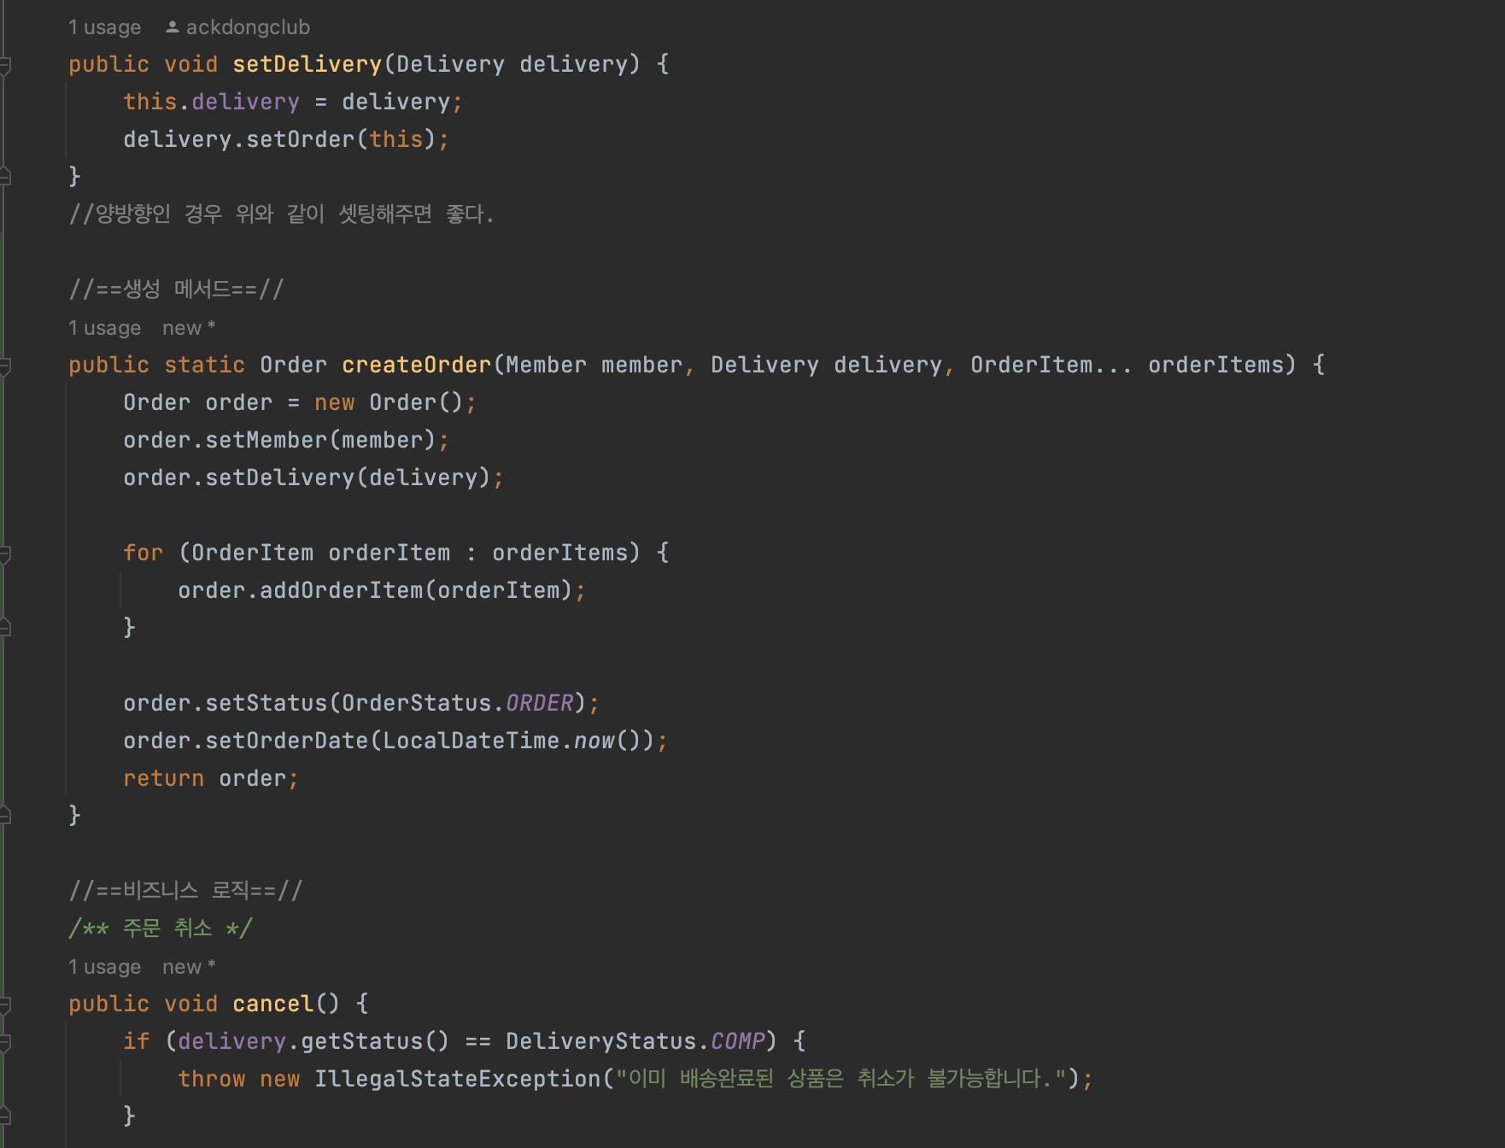Viewport: 1505px width, 1148px height.
Task: Collapse the if-statement fold marker in cancel
Action: click(5, 1042)
